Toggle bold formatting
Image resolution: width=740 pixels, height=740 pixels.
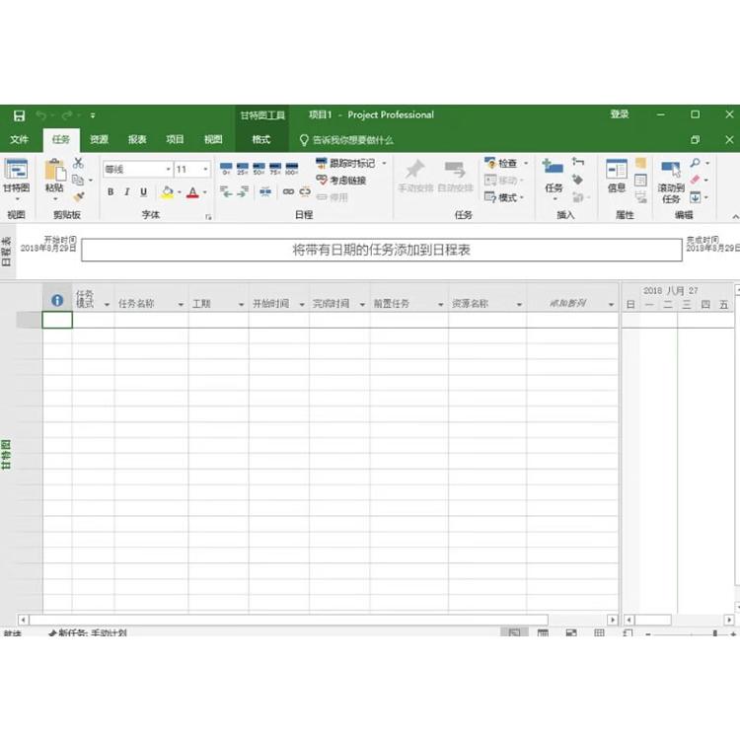tap(111, 192)
